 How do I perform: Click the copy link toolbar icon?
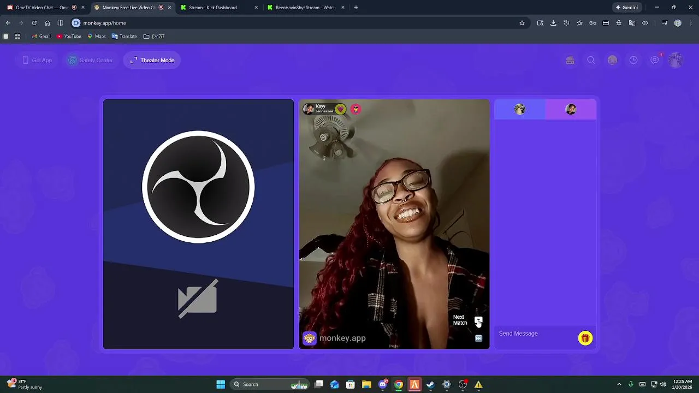(645, 23)
